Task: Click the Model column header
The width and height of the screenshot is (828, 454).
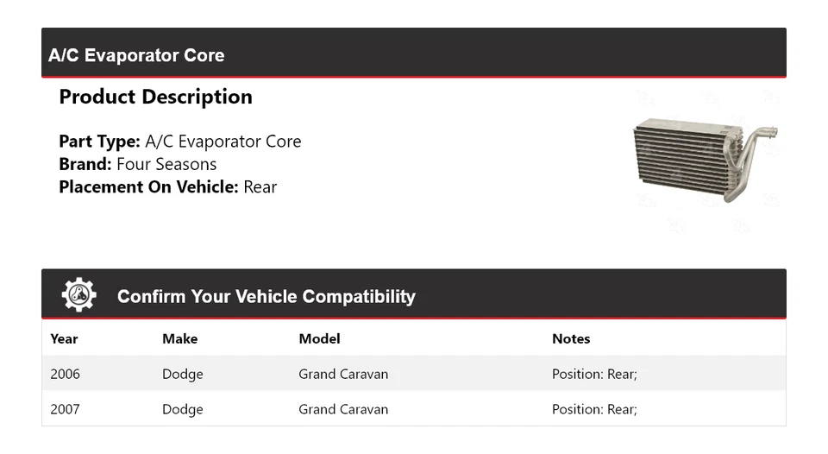Action: pyautogui.click(x=319, y=339)
